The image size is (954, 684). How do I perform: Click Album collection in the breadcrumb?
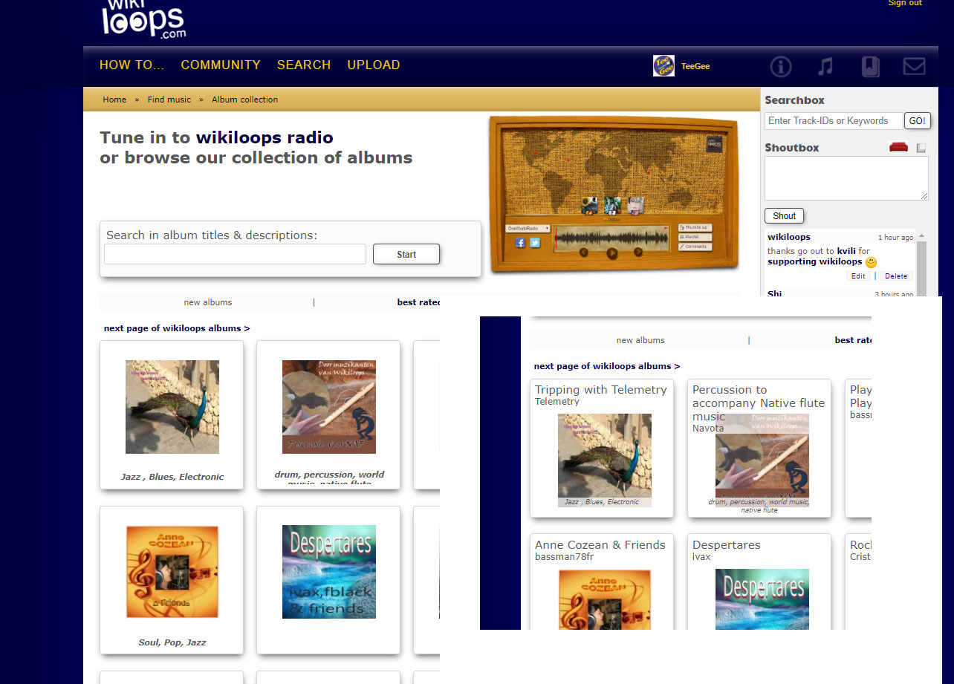pos(244,100)
